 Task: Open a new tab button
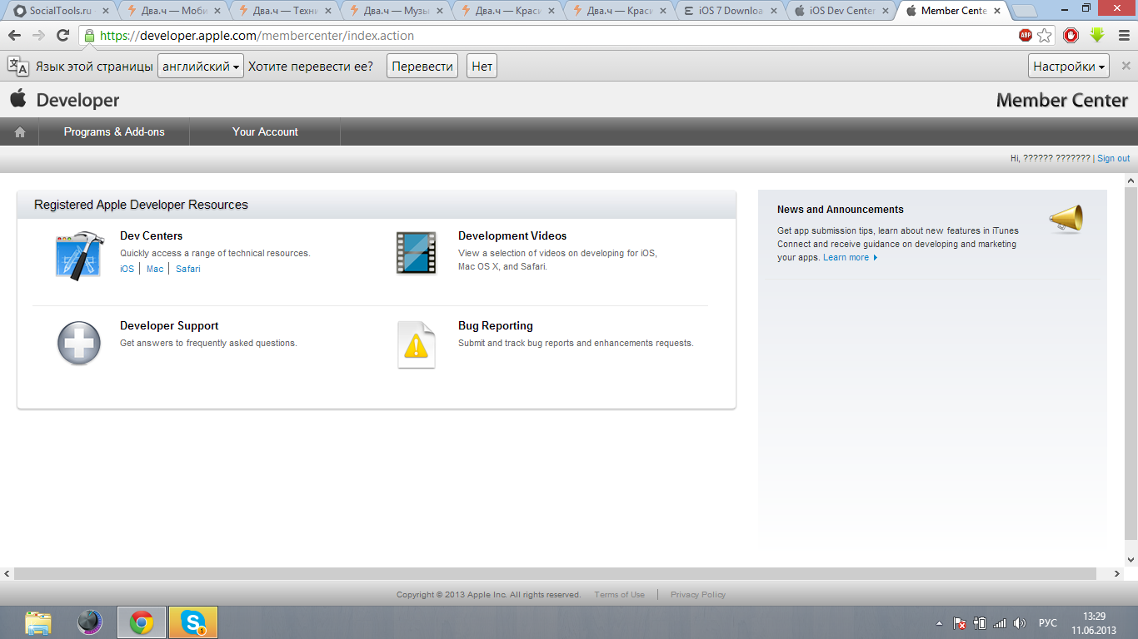pyautogui.click(x=1025, y=12)
